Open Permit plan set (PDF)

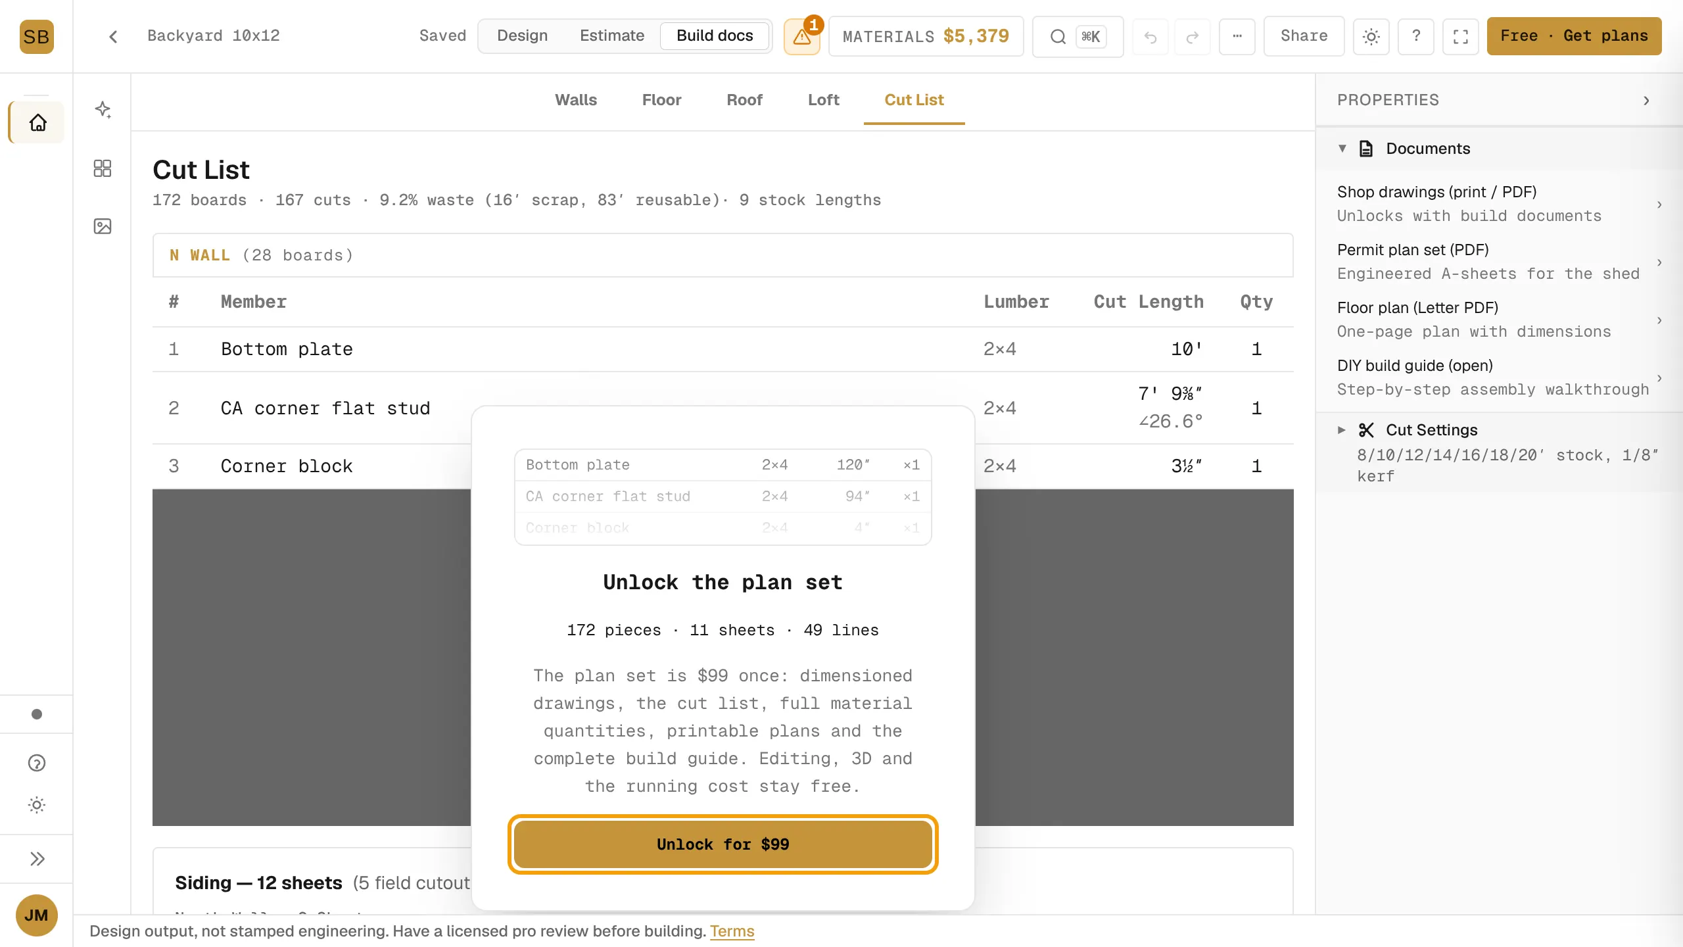coord(1499,262)
